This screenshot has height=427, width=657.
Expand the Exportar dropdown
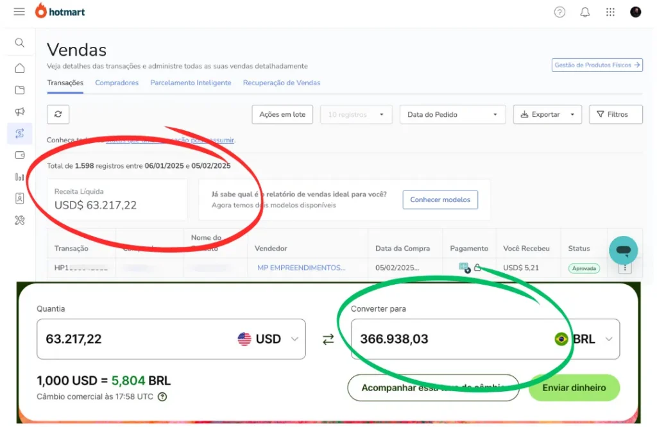point(547,114)
